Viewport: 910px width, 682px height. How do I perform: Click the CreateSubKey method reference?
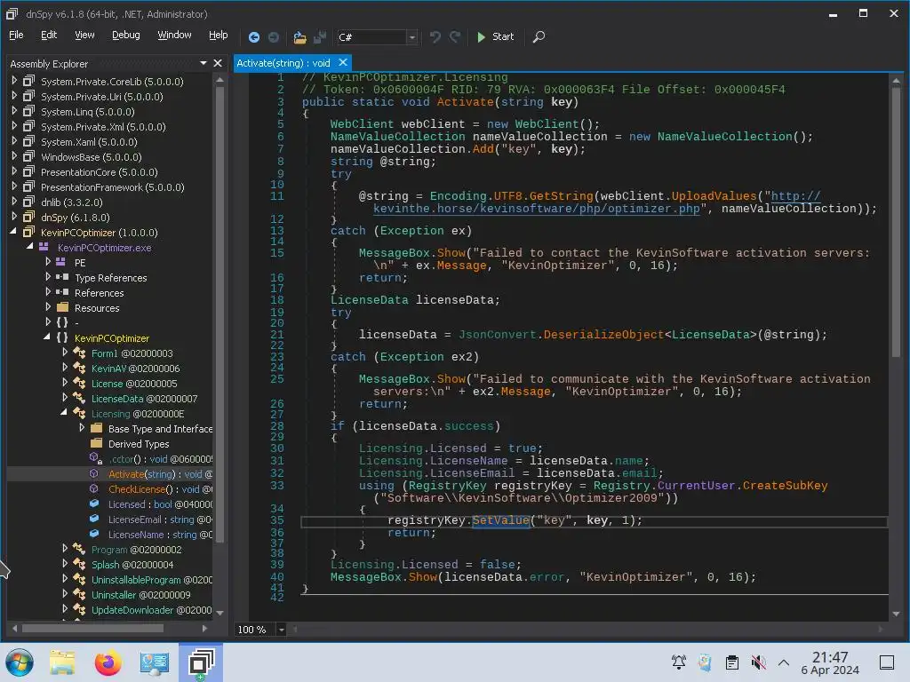(785, 486)
